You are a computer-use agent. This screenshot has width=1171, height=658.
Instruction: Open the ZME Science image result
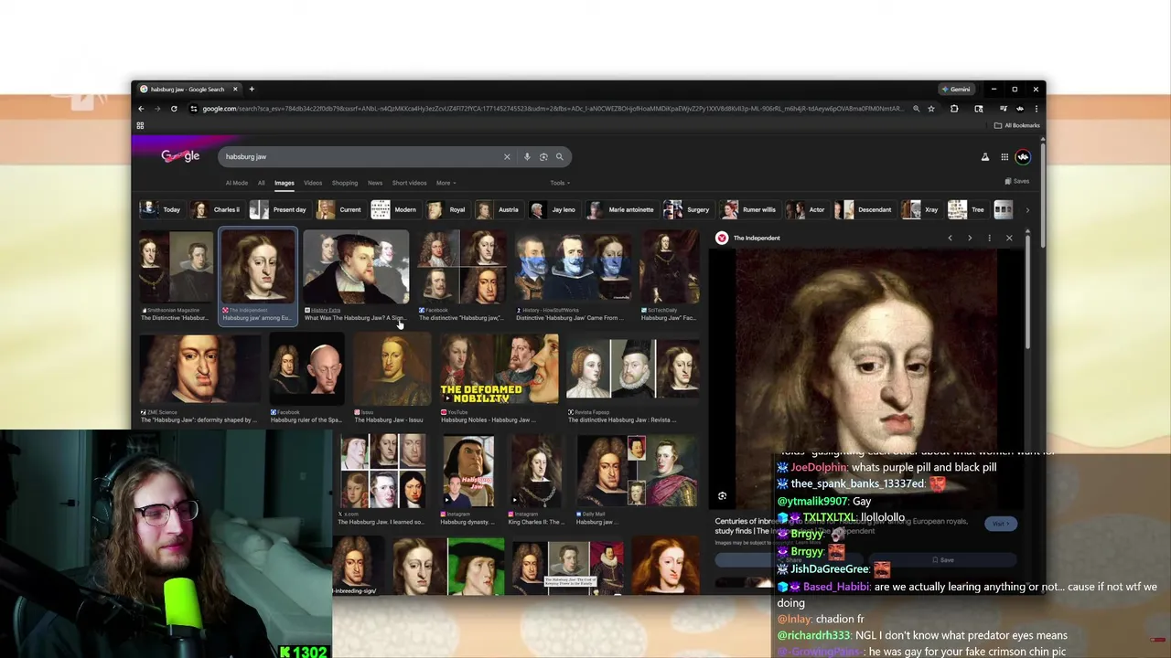coord(199,377)
